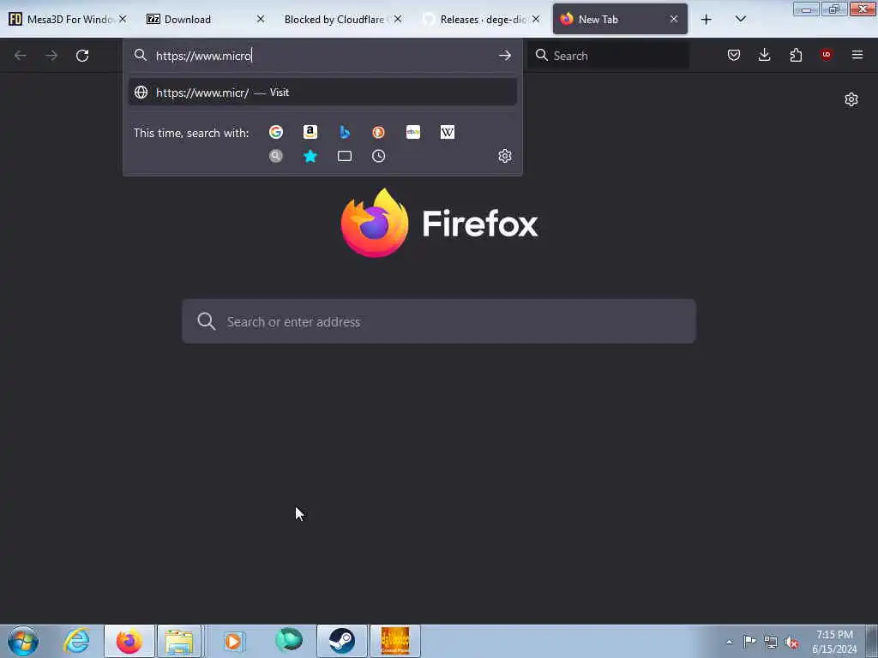Open Windows Media Player from the taskbar
The height and width of the screenshot is (658, 878).
coord(233,641)
